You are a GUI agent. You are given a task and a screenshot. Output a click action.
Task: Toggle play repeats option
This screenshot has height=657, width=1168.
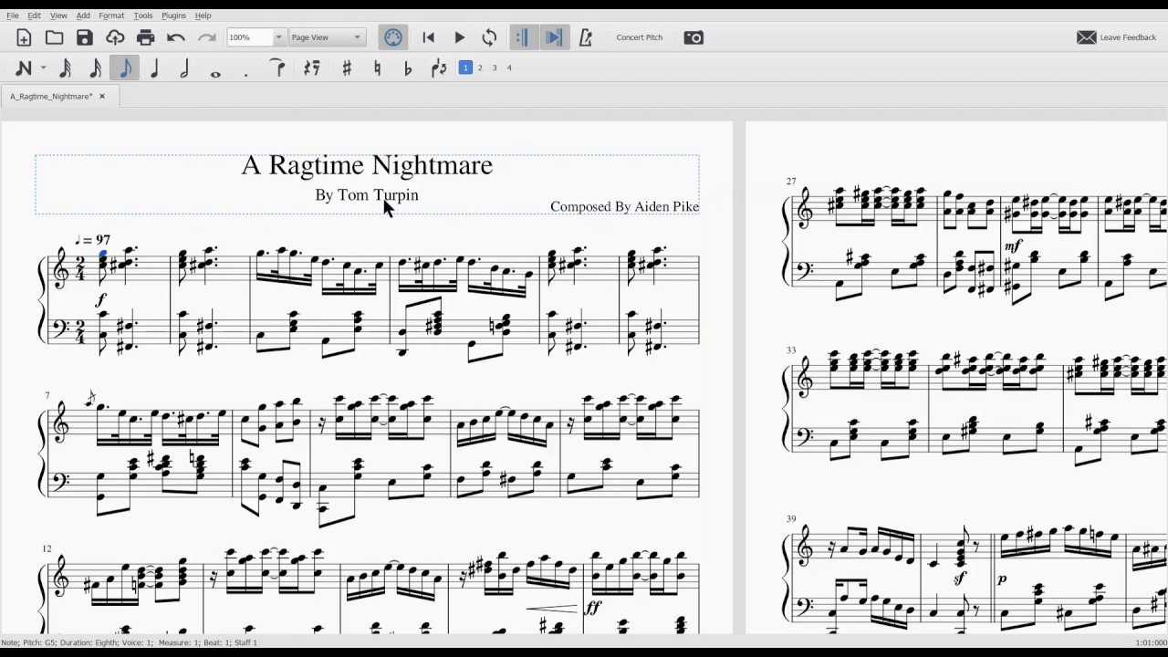pos(522,37)
